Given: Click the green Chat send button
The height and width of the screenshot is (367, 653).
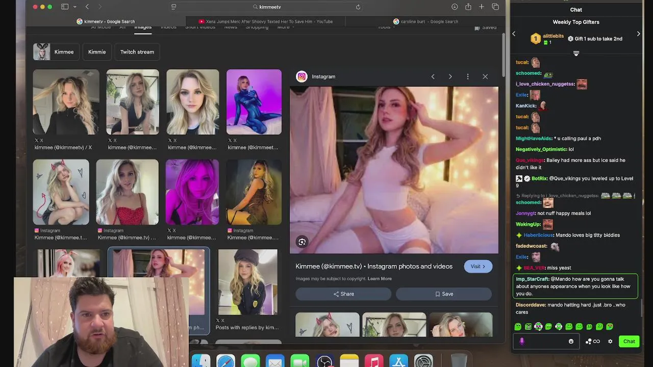Looking at the screenshot, I should pos(629,342).
